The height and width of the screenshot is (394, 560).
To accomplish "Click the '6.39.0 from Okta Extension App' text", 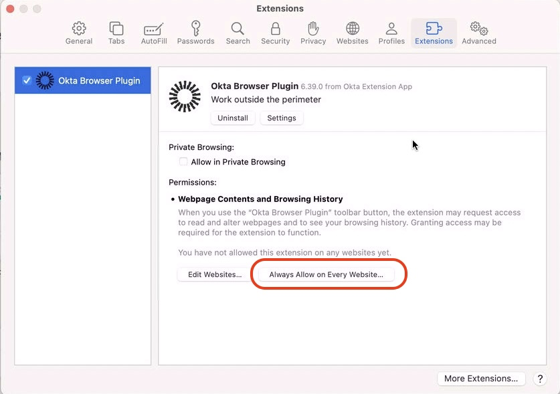I will pos(356,86).
